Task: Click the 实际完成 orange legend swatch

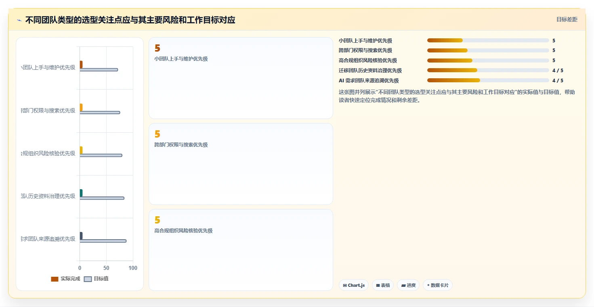Action: [x=55, y=279]
